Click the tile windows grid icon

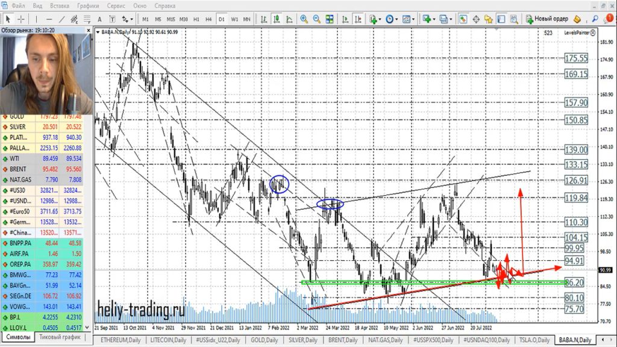(330, 19)
